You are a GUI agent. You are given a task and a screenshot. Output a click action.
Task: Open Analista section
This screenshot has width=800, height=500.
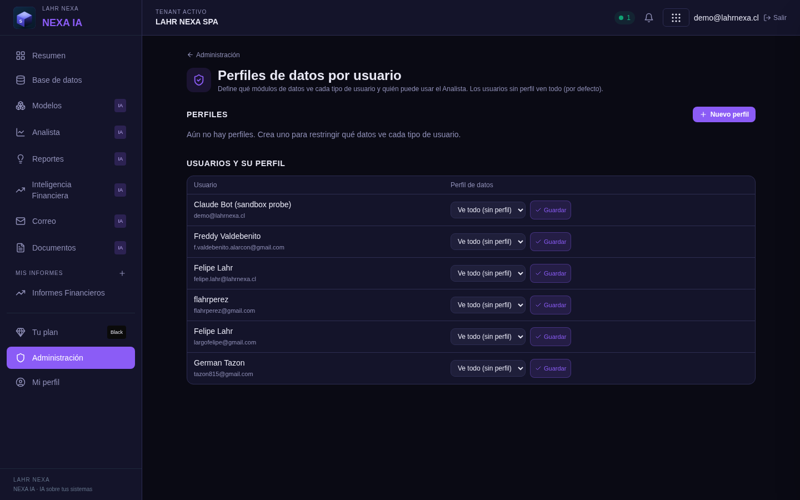coord(71,132)
